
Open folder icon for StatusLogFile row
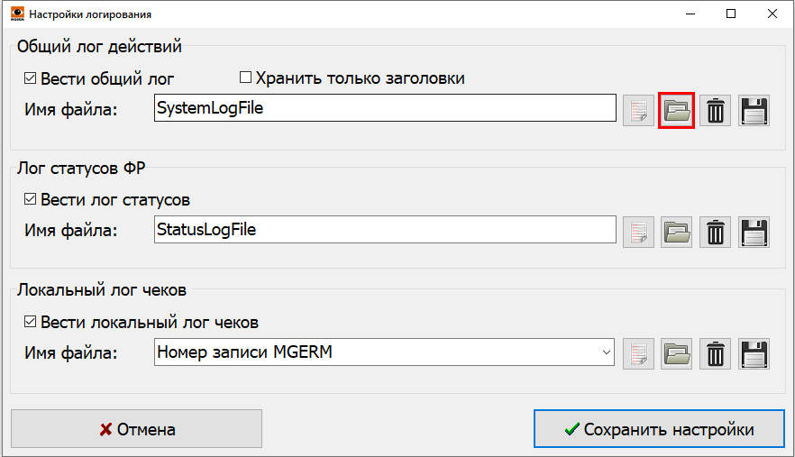[x=676, y=232]
